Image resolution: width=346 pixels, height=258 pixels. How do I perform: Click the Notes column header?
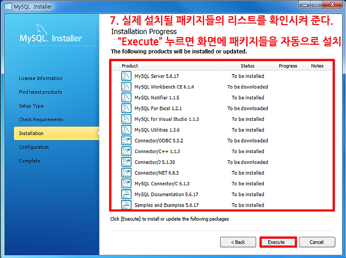click(317, 66)
